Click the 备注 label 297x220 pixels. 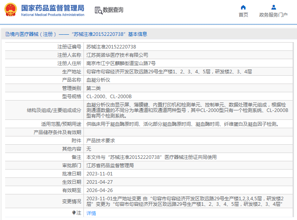(x=76, y=157)
